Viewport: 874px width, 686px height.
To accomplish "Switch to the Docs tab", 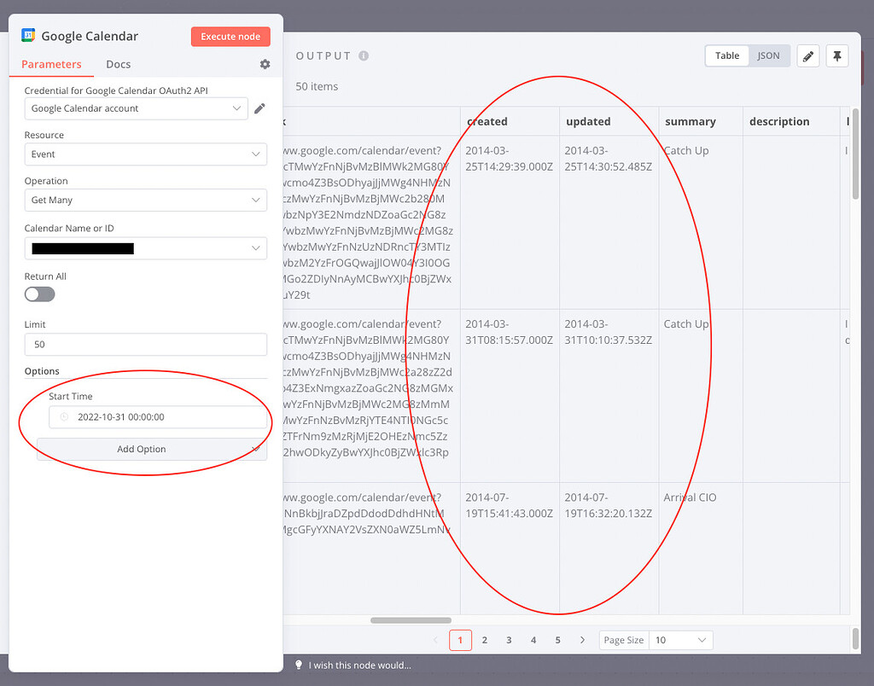I will [118, 64].
